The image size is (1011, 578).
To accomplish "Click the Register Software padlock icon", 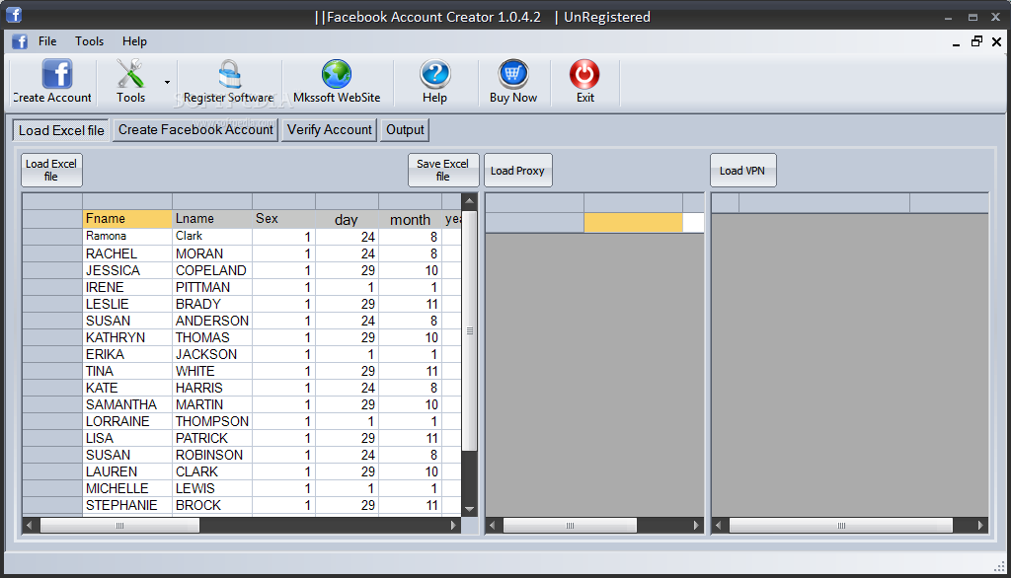I will (x=229, y=73).
